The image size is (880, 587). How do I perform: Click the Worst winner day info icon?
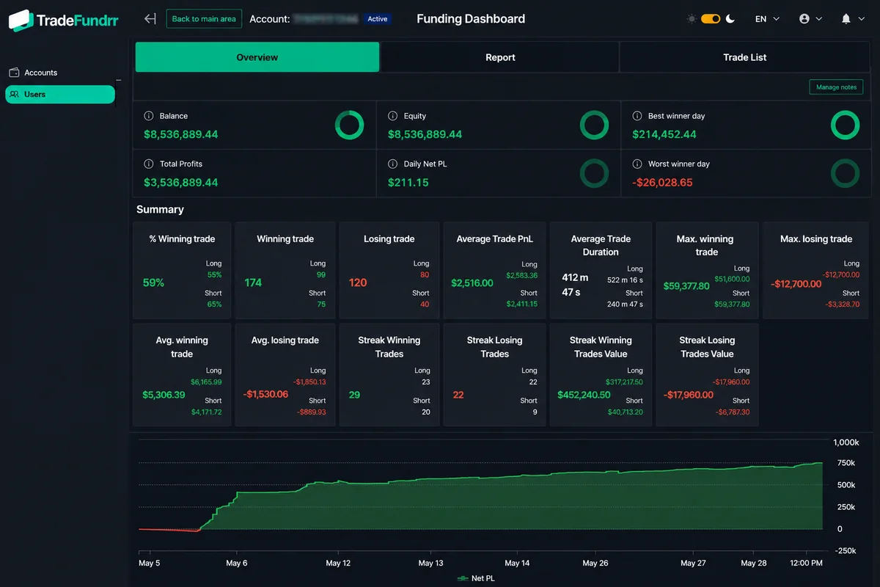click(637, 164)
